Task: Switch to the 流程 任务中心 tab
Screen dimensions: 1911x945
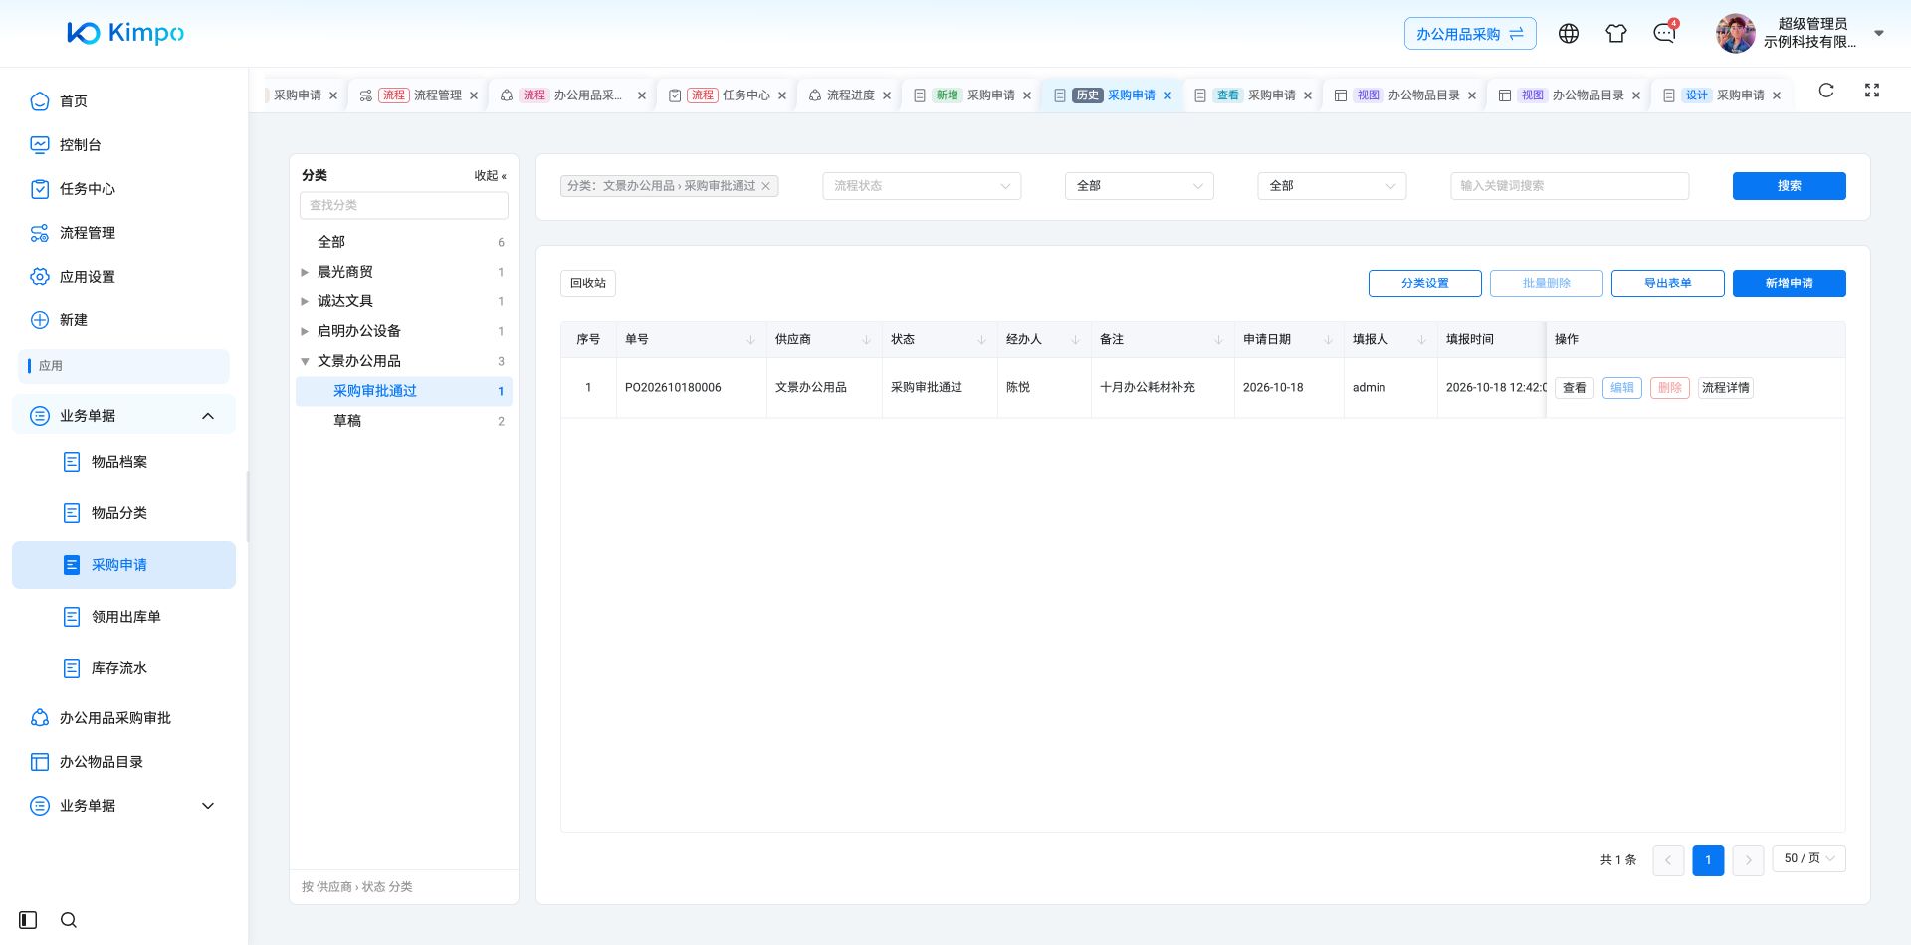Action: [x=729, y=95]
